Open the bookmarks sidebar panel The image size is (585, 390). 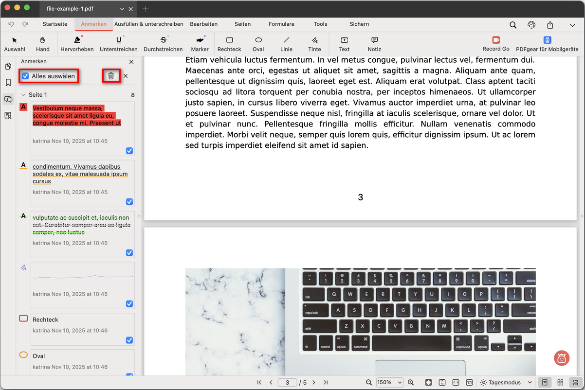pyautogui.click(x=8, y=83)
